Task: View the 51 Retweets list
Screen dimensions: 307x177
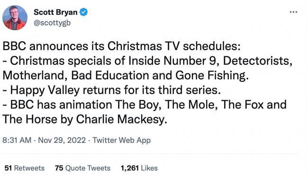Action: click(x=25, y=168)
